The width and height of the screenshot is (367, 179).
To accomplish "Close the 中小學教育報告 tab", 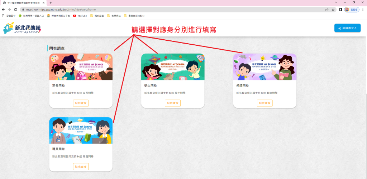I will (44, 3).
